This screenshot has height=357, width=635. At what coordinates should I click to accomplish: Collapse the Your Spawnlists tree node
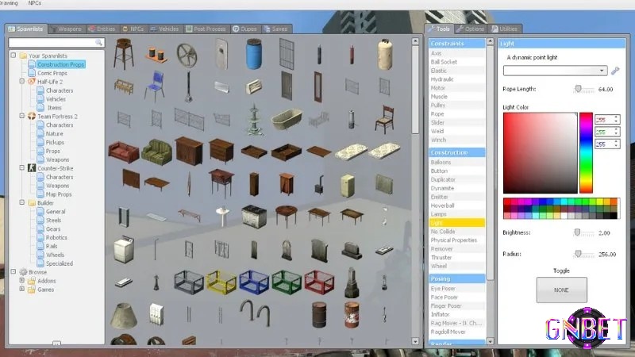click(13, 55)
